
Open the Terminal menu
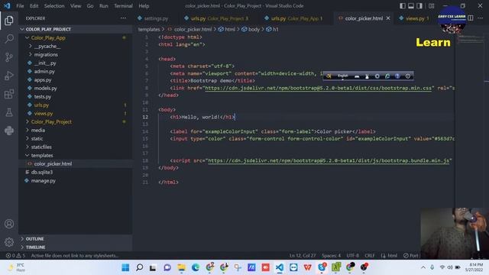click(x=123, y=6)
